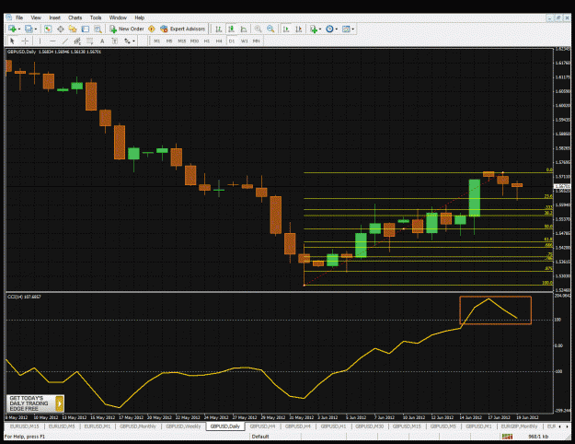Switch timeframe to W1

tap(244, 41)
